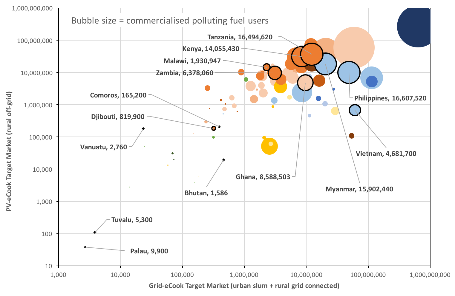Viewport: 455px width, 296px height.
Task: Select the Tanzania, 16,494,620 data label
Action: (240, 37)
